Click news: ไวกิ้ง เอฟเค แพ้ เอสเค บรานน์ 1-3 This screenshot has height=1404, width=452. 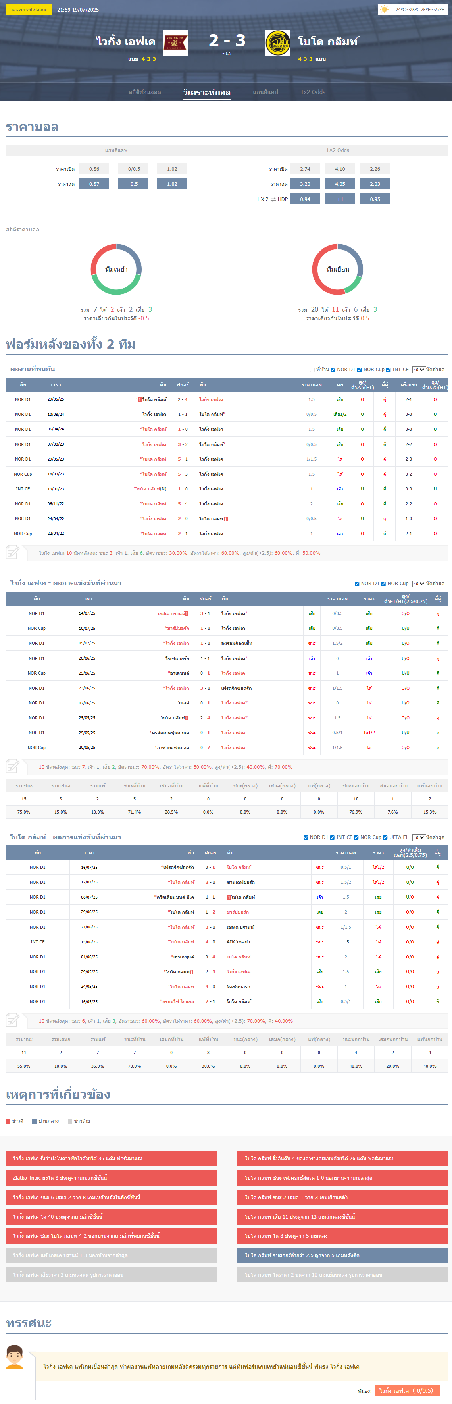[111, 1255]
